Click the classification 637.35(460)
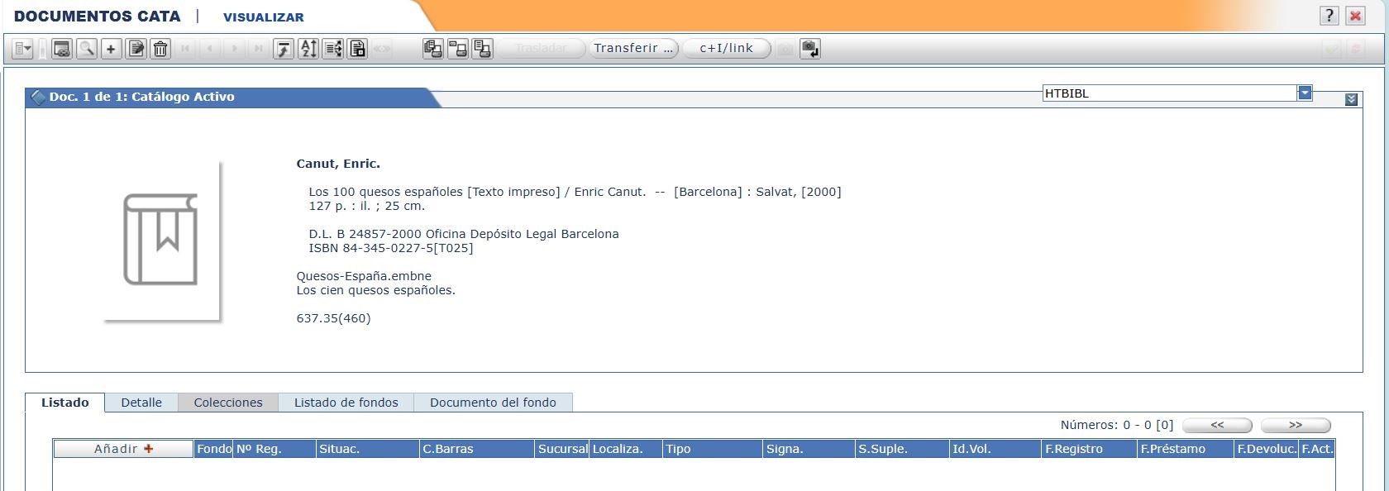 [x=333, y=318]
